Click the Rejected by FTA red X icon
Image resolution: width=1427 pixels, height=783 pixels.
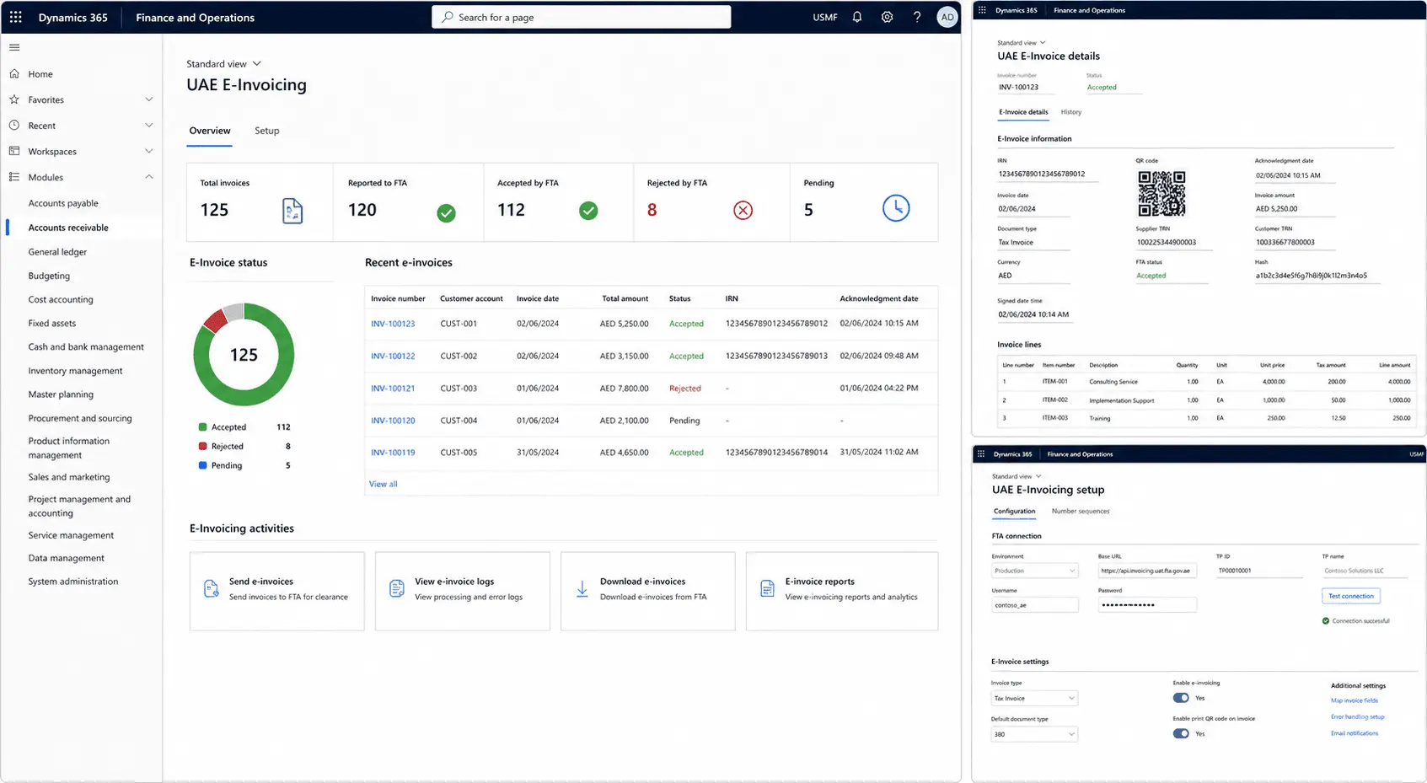pyautogui.click(x=743, y=211)
